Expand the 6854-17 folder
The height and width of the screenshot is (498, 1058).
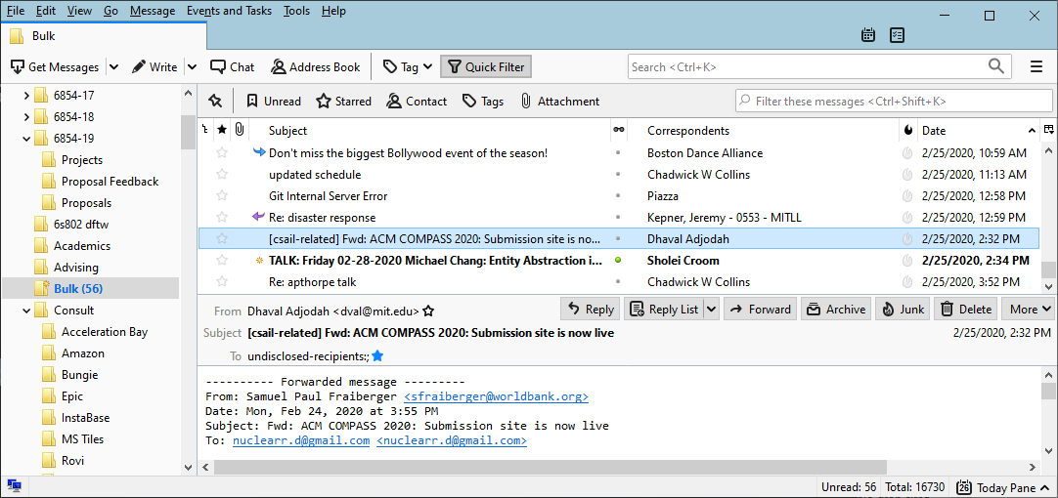coord(26,95)
